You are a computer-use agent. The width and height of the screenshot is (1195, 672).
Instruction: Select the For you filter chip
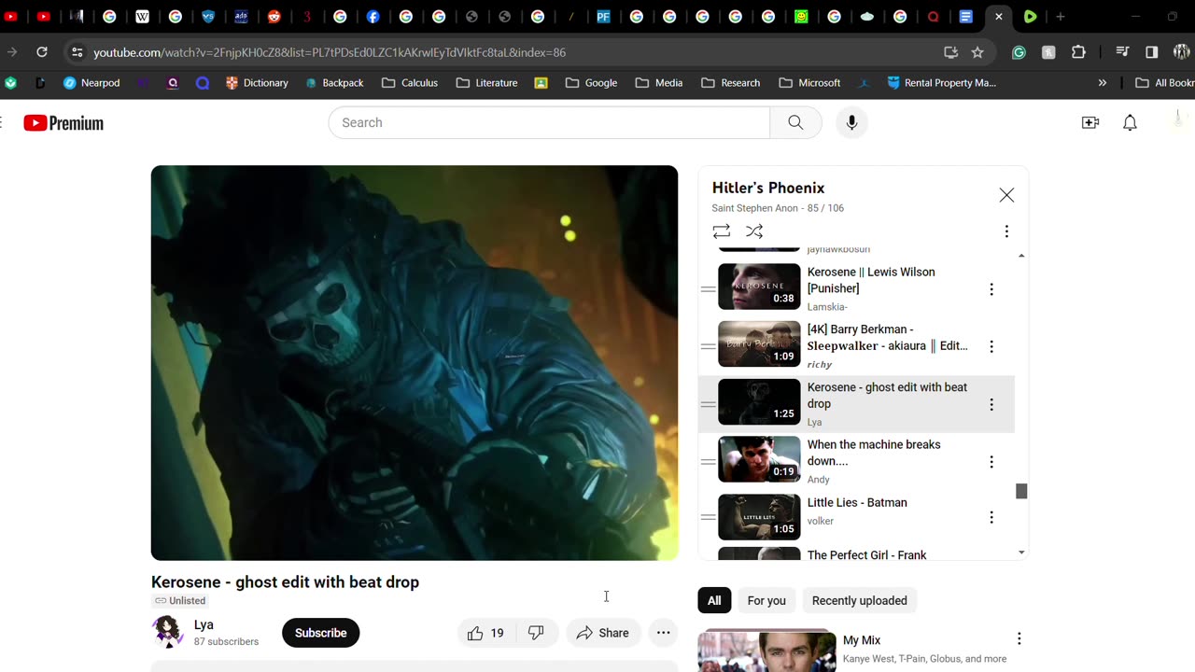(766, 601)
